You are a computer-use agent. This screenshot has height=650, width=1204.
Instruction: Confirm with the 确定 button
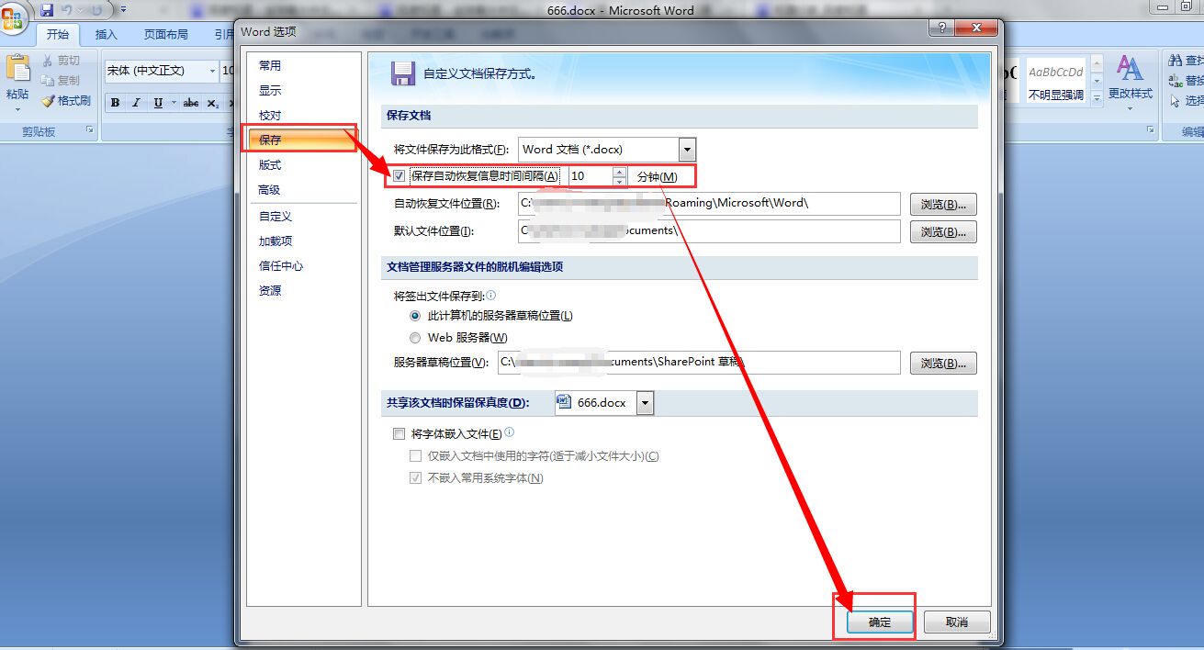(880, 622)
